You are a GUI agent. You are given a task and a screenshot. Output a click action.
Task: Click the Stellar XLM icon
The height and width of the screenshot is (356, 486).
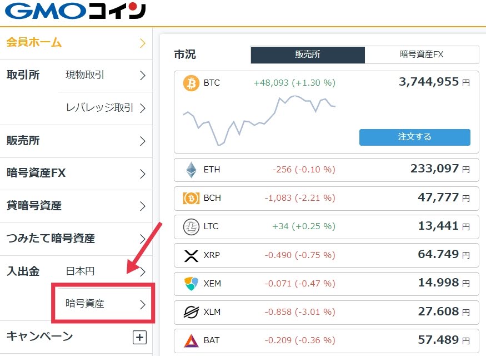pos(191,312)
